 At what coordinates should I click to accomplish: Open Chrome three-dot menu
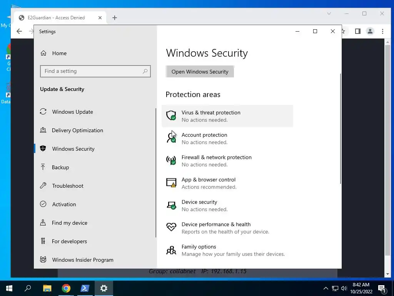[x=382, y=31]
